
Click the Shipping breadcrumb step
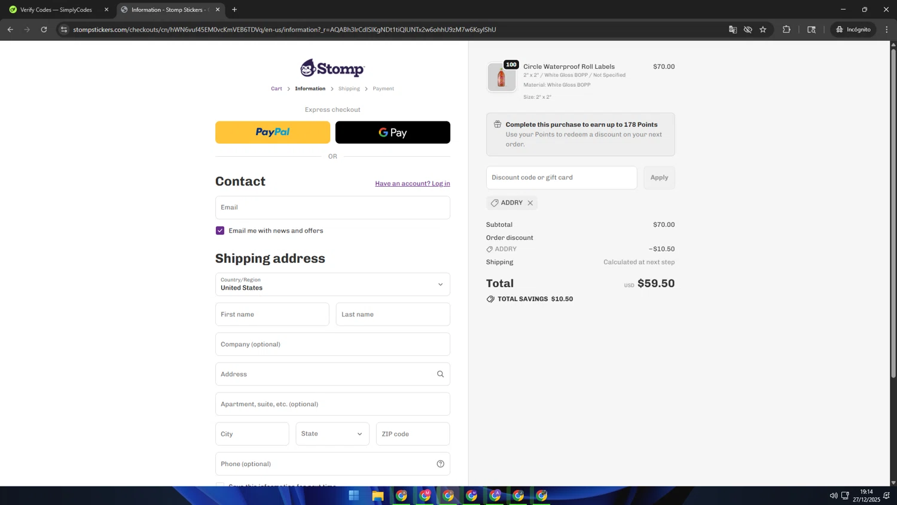349,89
